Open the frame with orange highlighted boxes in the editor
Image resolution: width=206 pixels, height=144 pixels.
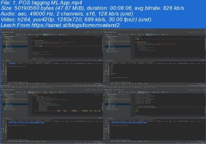tap(52, 115)
